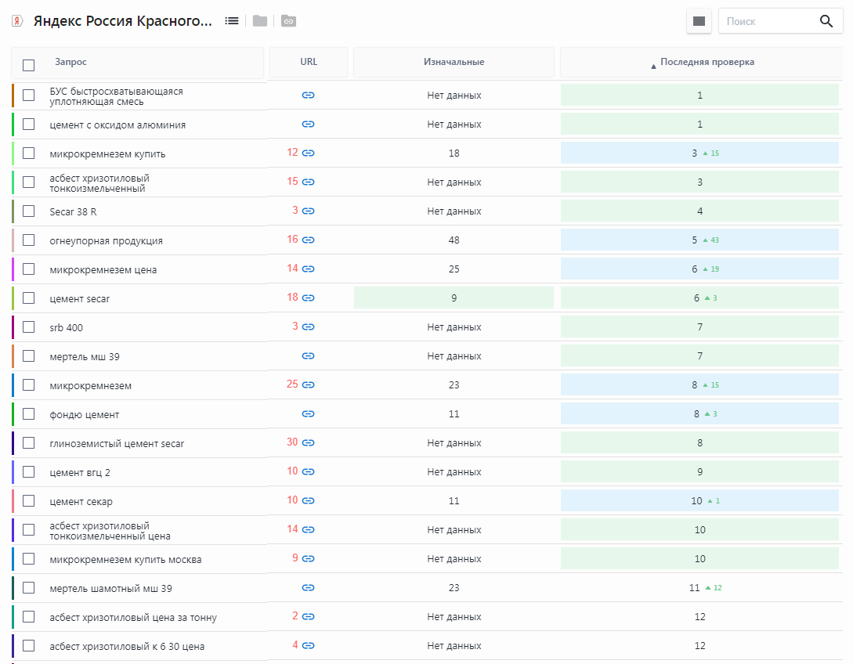Toggle the select-all checkbox in header
The width and height of the screenshot is (853, 664).
29,65
